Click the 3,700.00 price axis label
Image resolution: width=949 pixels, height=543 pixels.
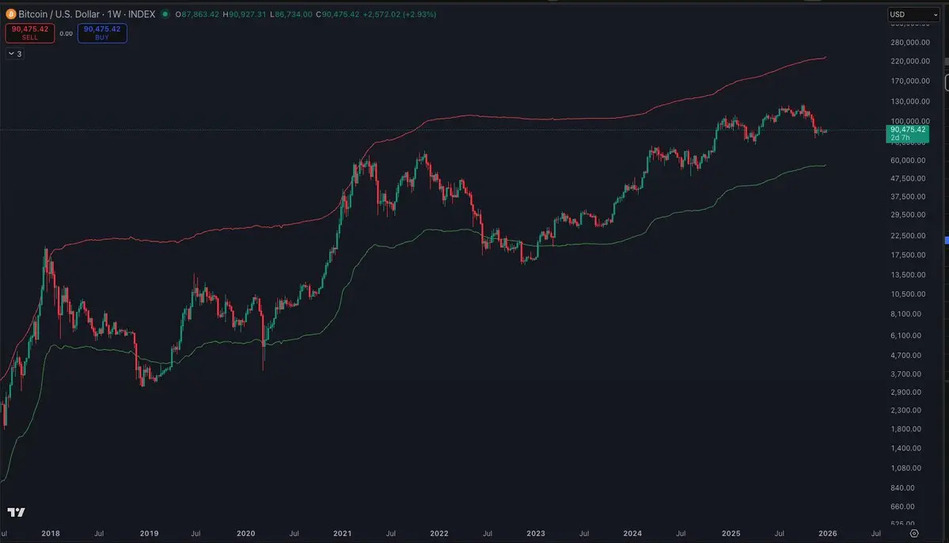click(x=905, y=374)
